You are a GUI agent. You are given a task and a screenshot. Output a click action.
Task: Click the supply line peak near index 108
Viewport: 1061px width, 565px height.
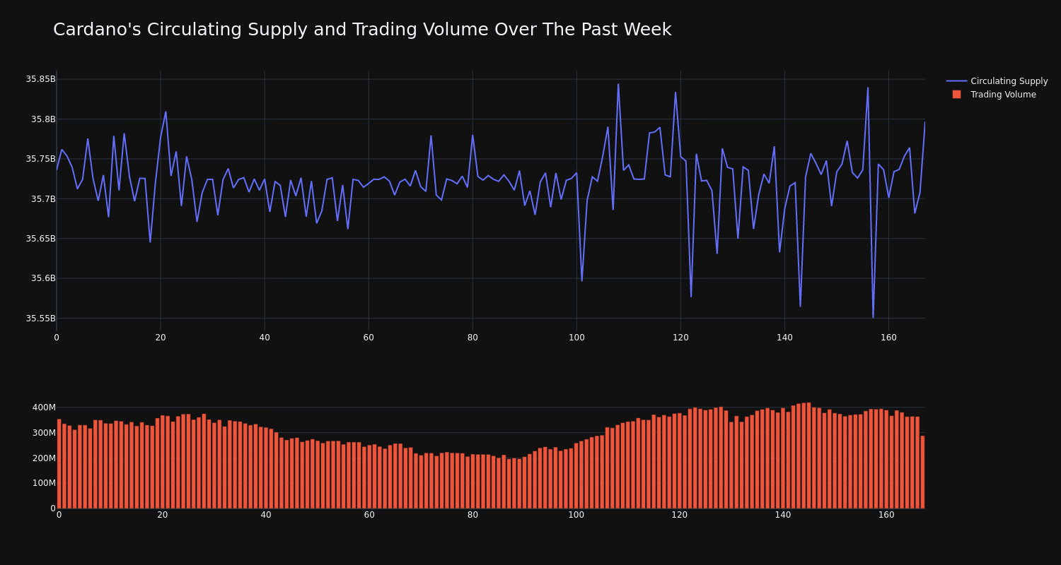coord(618,85)
